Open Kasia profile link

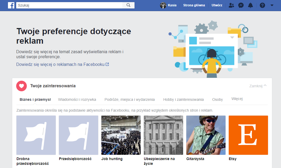172,5
